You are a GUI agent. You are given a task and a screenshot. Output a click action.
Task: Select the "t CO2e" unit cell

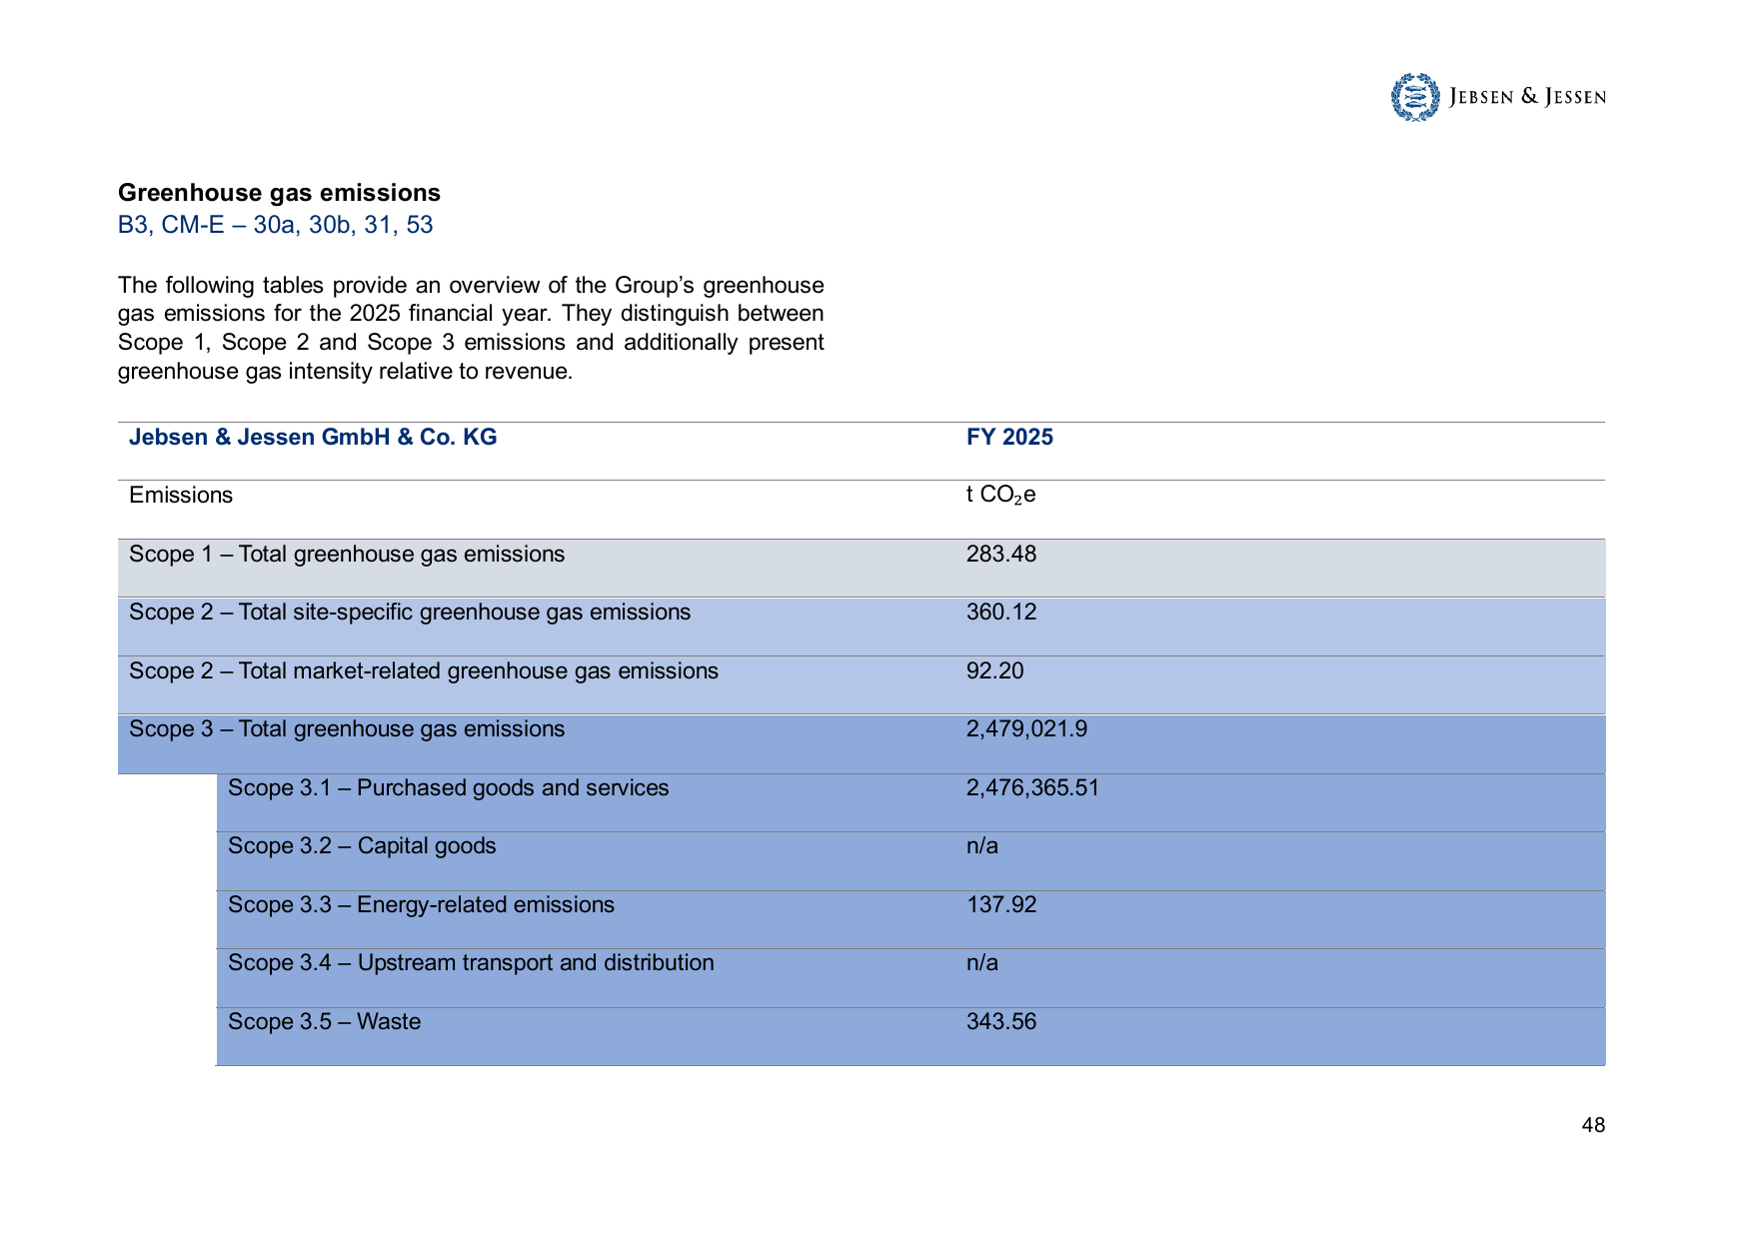[x=1001, y=496]
